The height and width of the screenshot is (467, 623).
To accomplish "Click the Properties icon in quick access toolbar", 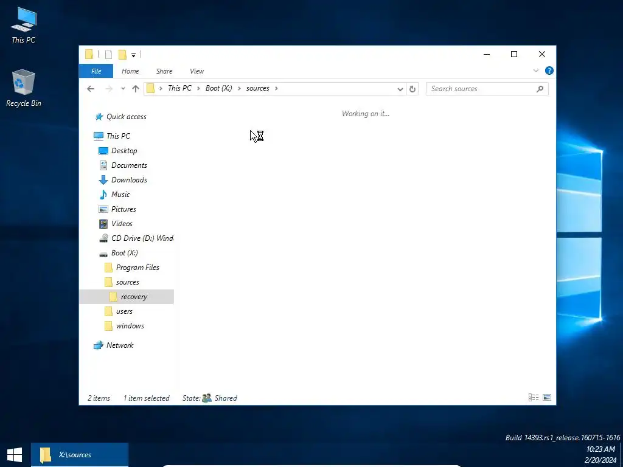I will [108, 54].
